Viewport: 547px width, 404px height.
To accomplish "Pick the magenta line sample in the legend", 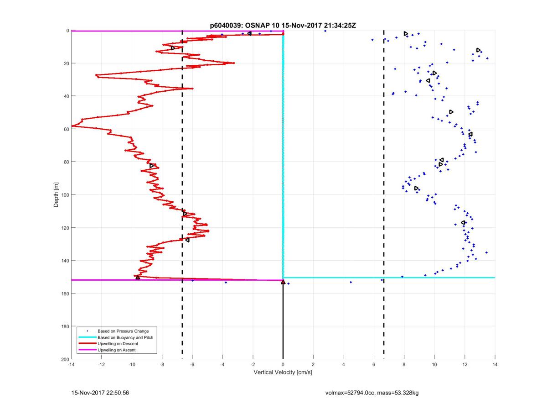I will (x=87, y=350).
